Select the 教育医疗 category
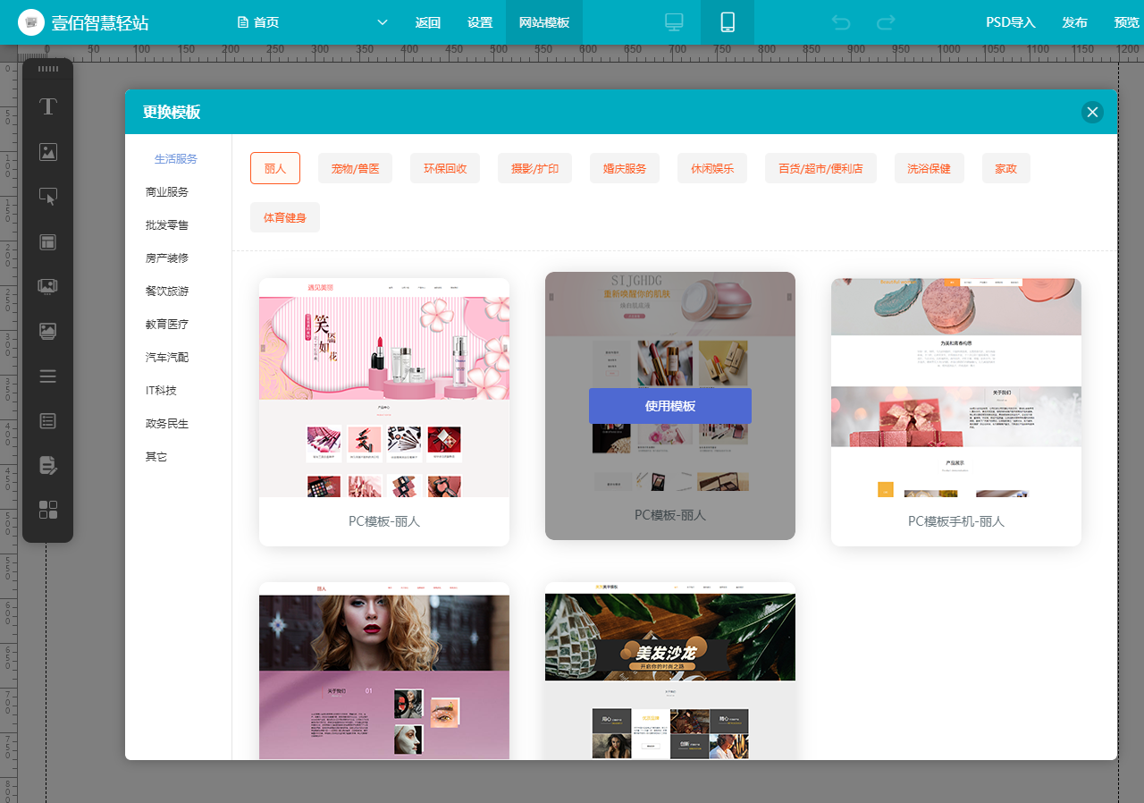This screenshot has height=803, width=1144. [x=167, y=325]
